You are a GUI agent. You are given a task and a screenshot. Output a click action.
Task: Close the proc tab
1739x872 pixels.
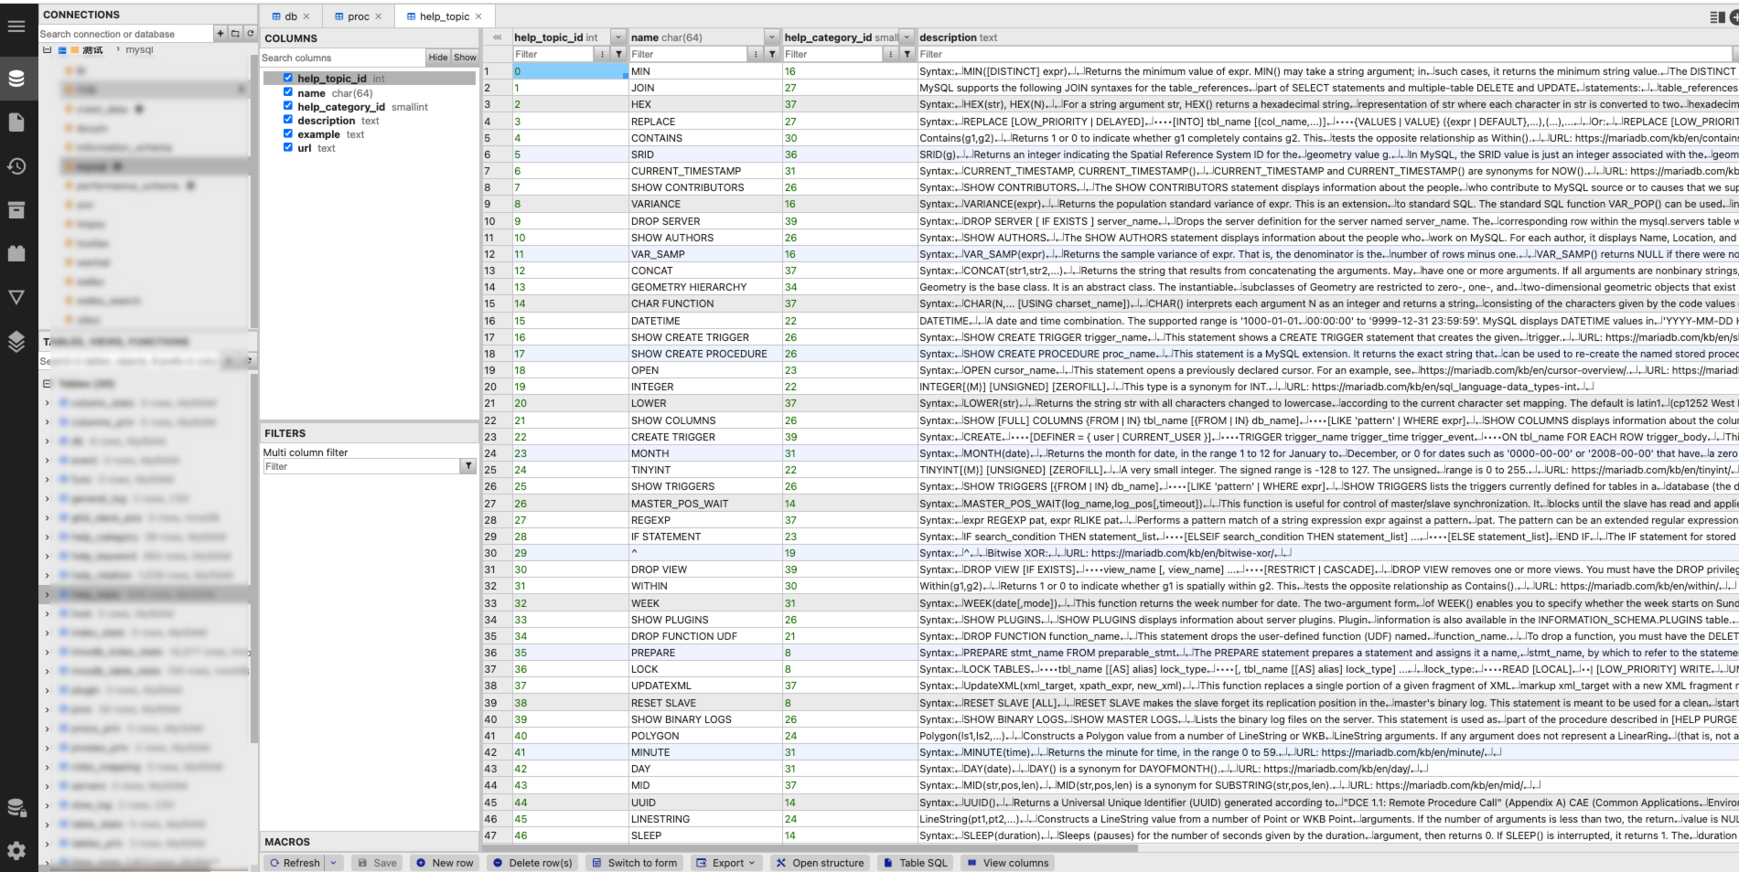pos(378,16)
